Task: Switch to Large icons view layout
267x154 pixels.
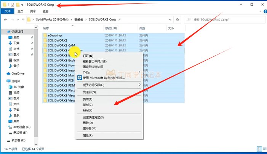Action: pyautogui.click(x=264, y=149)
